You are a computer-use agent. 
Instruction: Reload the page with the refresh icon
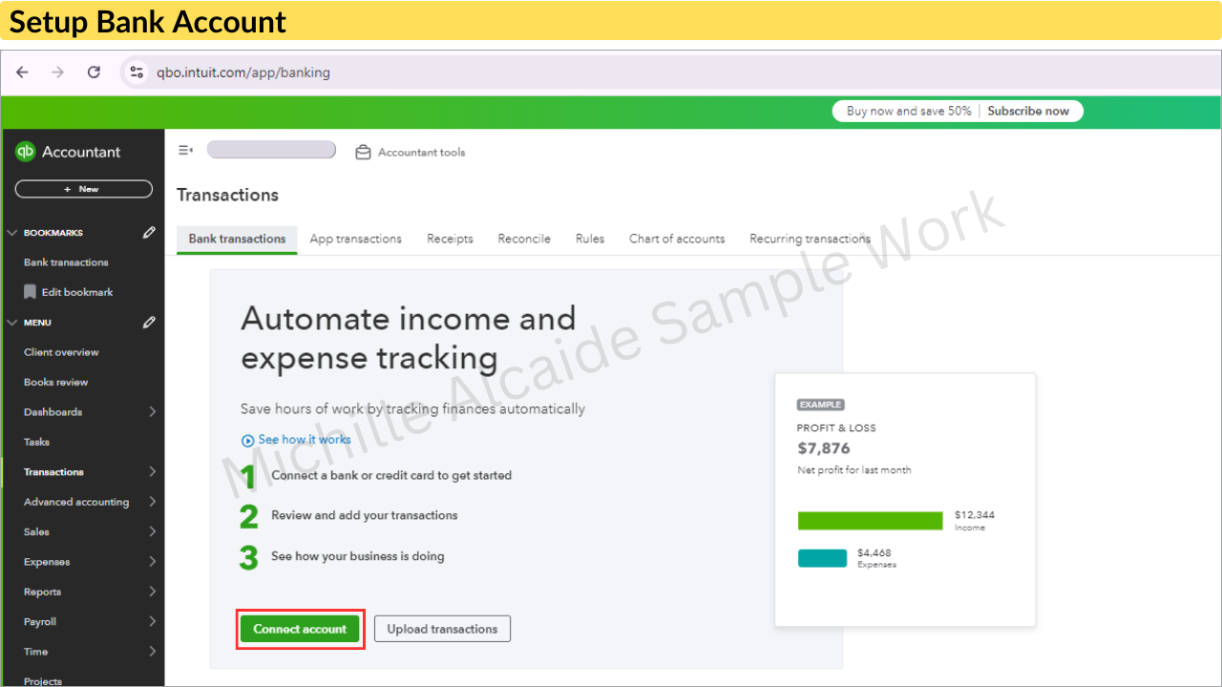[x=94, y=73]
